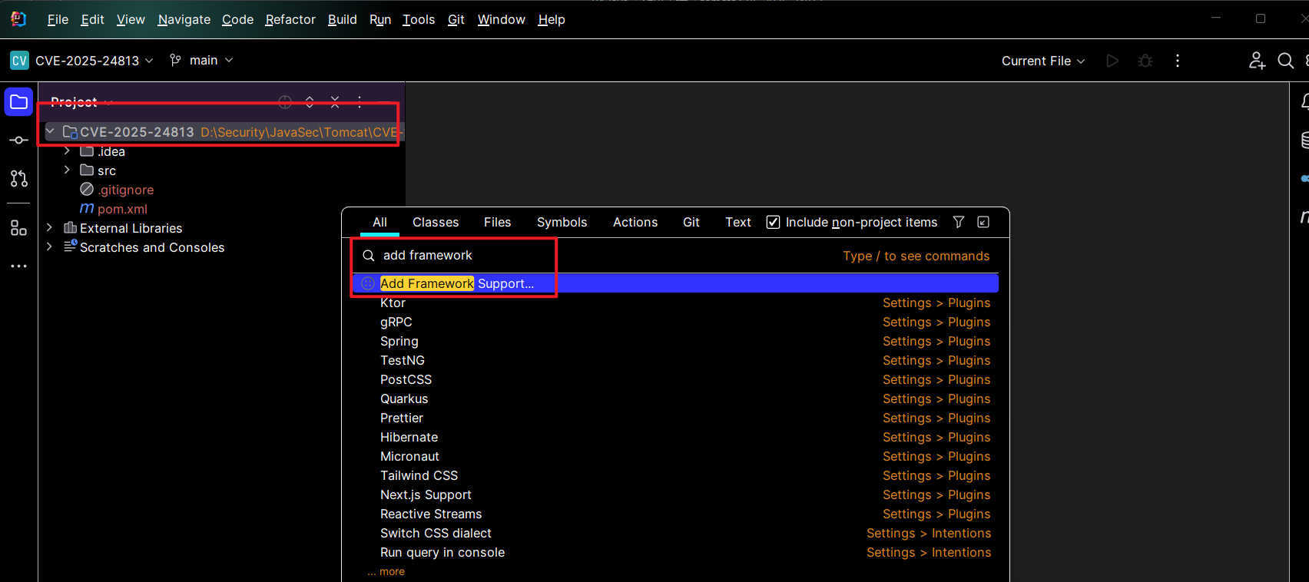Viewport: 1309px width, 582px height.
Task: Click the filter funnel icon in search popup
Action: (959, 222)
